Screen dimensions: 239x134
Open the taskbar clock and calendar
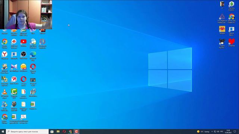click(228, 131)
